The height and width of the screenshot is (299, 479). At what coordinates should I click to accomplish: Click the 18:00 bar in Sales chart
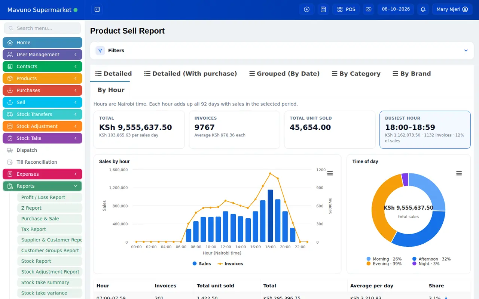pyautogui.click(x=270, y=216)
